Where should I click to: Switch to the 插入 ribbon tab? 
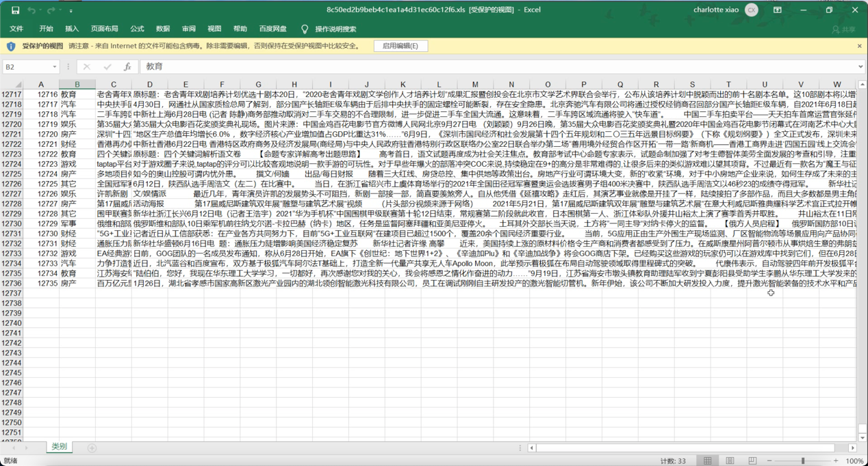[x=72, y=29]
